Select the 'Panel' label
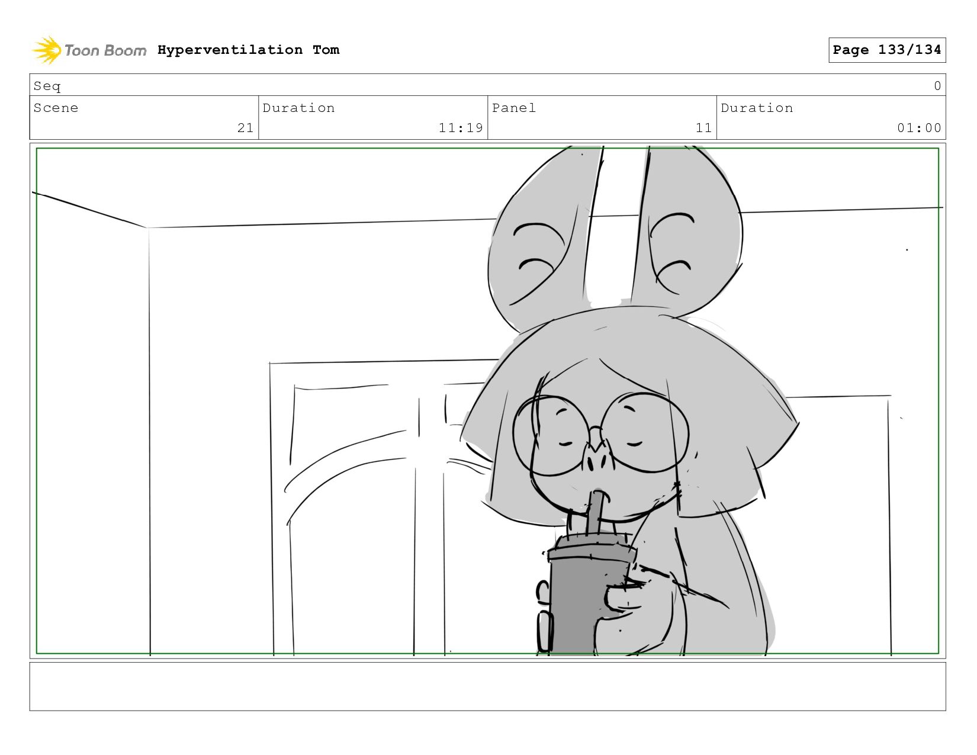Screen dimensions: 977x755 point(514,108)
